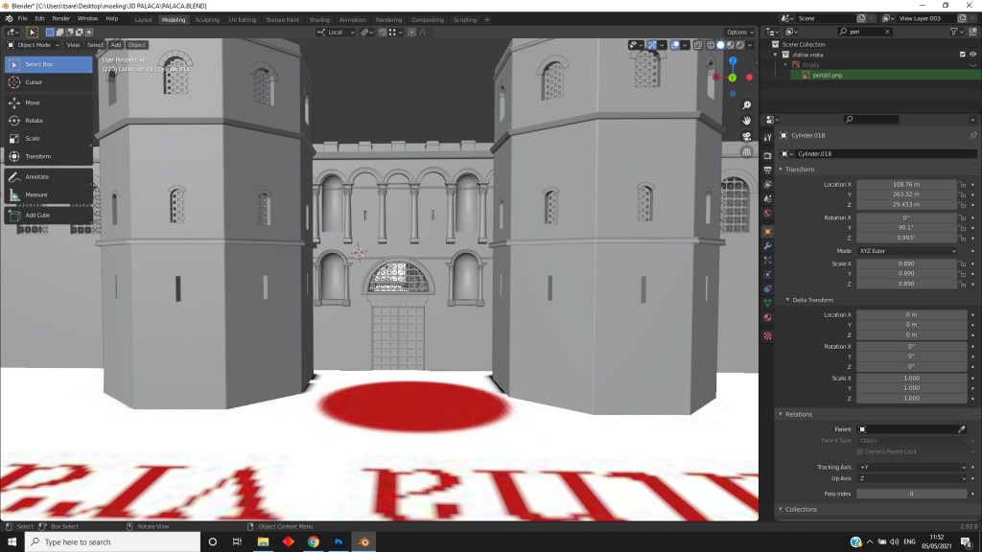Open the Render menu
The height and width of the screenshot is (552, 982).
point(61,18)
